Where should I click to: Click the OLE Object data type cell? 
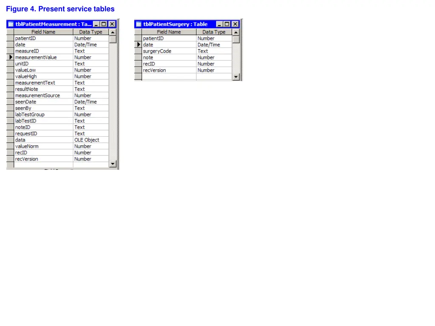click(90, 140)
